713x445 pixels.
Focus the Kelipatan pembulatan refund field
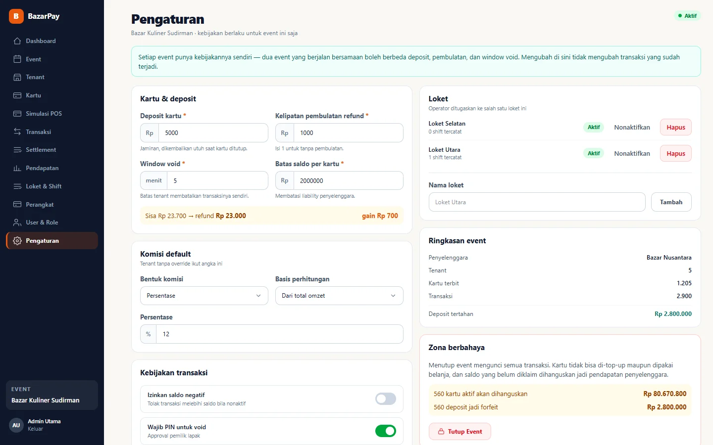(348, 133)
